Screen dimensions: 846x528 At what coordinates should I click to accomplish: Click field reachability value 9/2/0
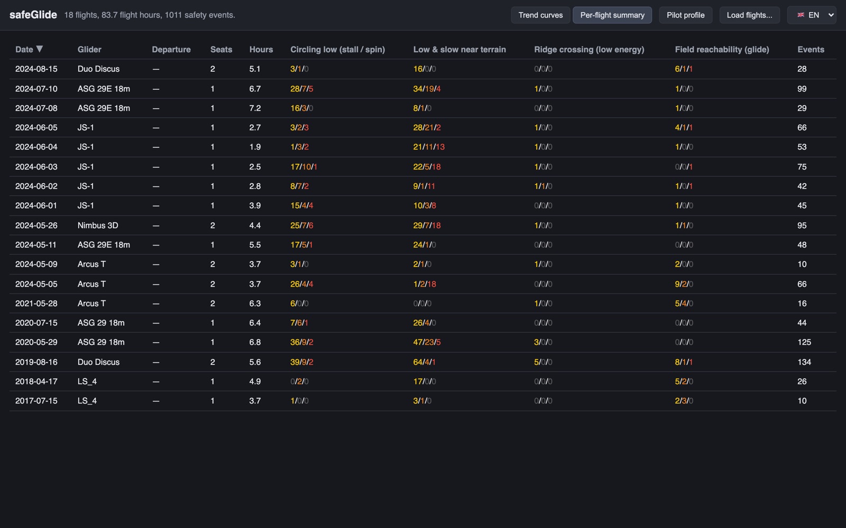684,284
